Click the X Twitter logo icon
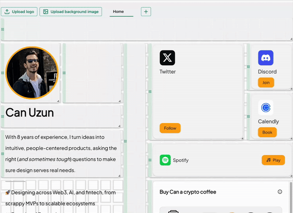 (x=167, y=58)
